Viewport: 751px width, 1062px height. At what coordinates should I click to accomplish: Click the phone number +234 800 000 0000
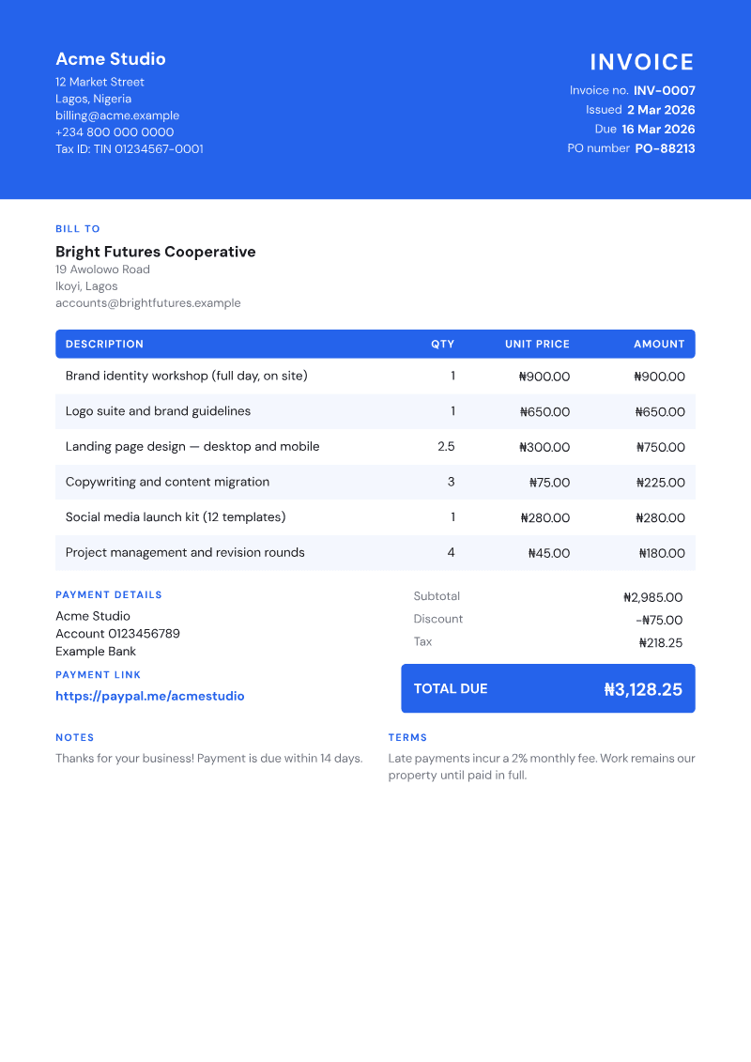point(115,132)
